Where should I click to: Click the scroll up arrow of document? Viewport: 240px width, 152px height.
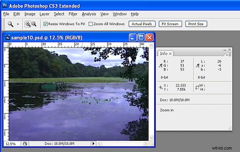coord(151,45)
